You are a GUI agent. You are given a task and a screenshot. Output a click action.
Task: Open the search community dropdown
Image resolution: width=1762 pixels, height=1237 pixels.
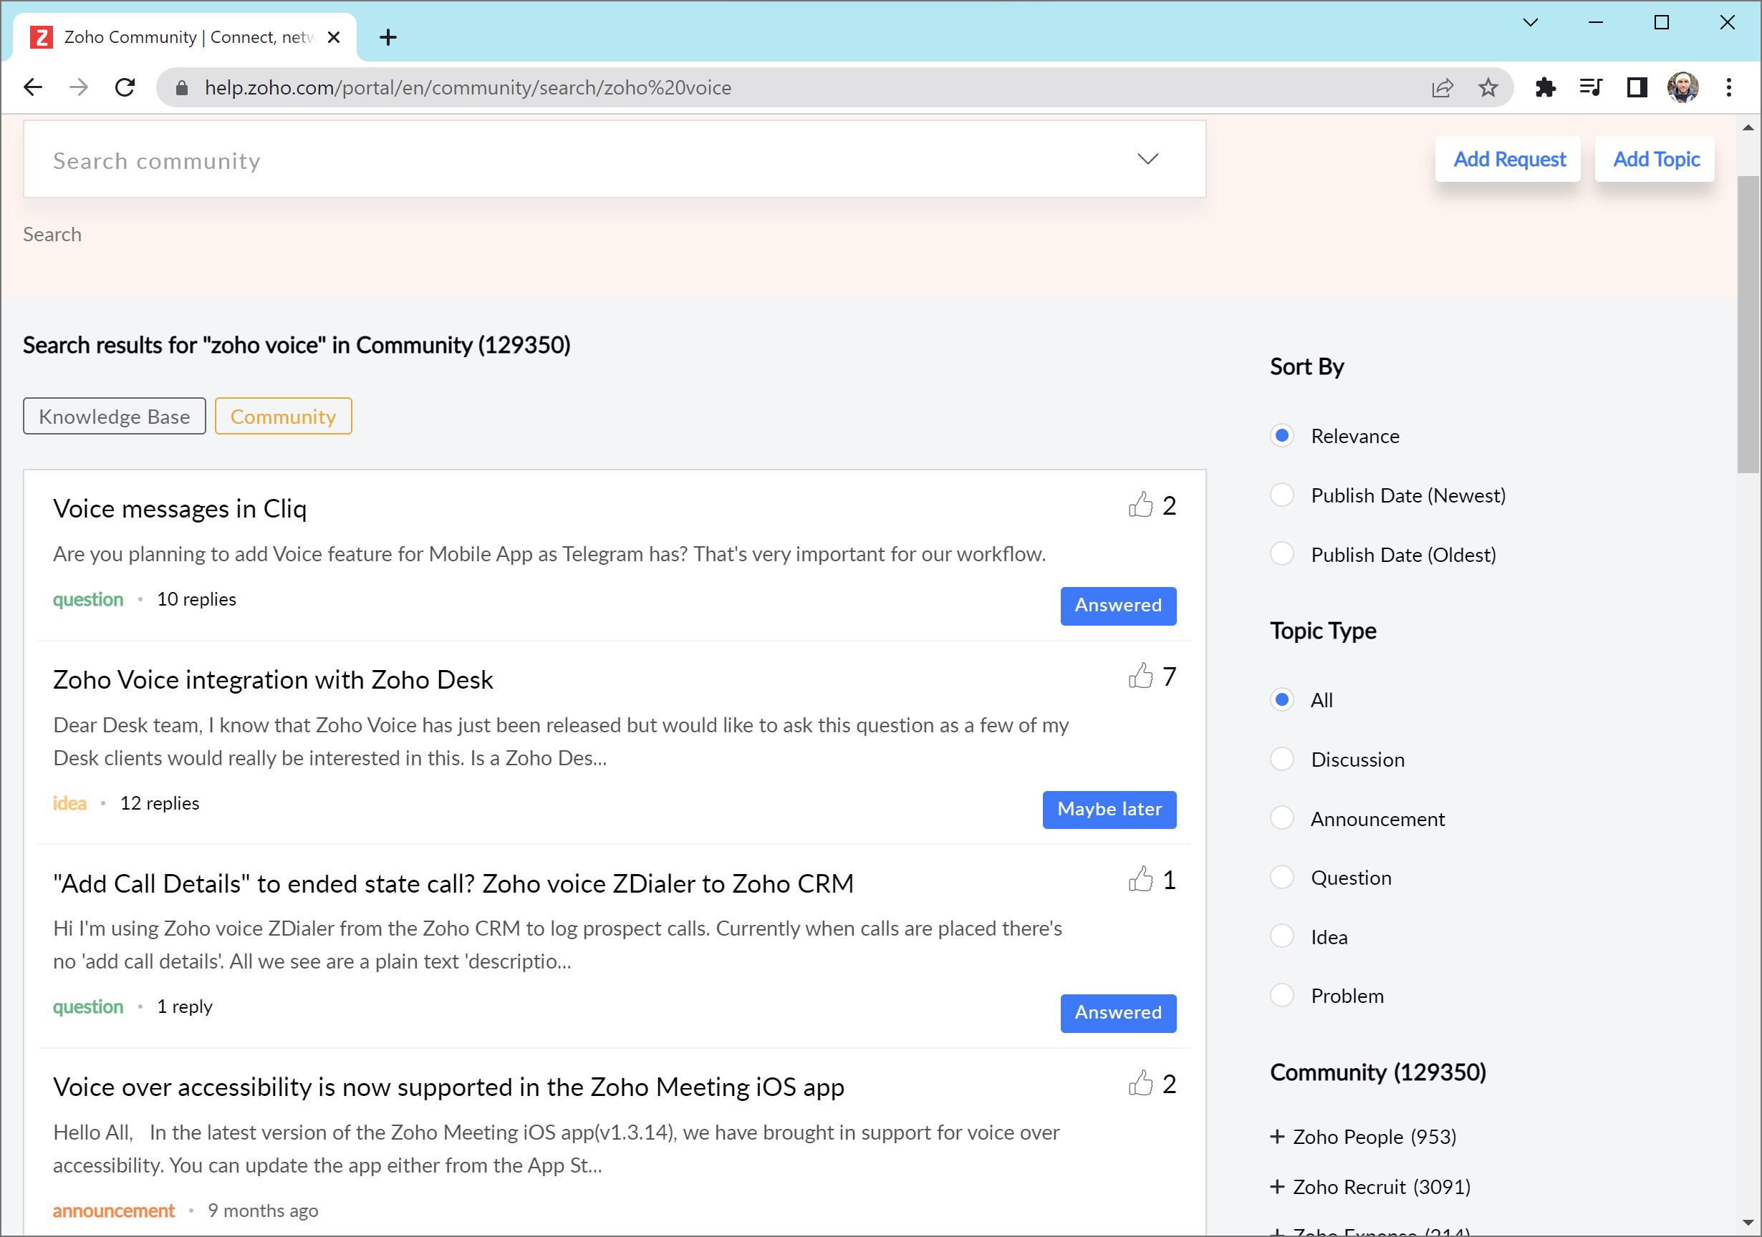click(1147, 160)
